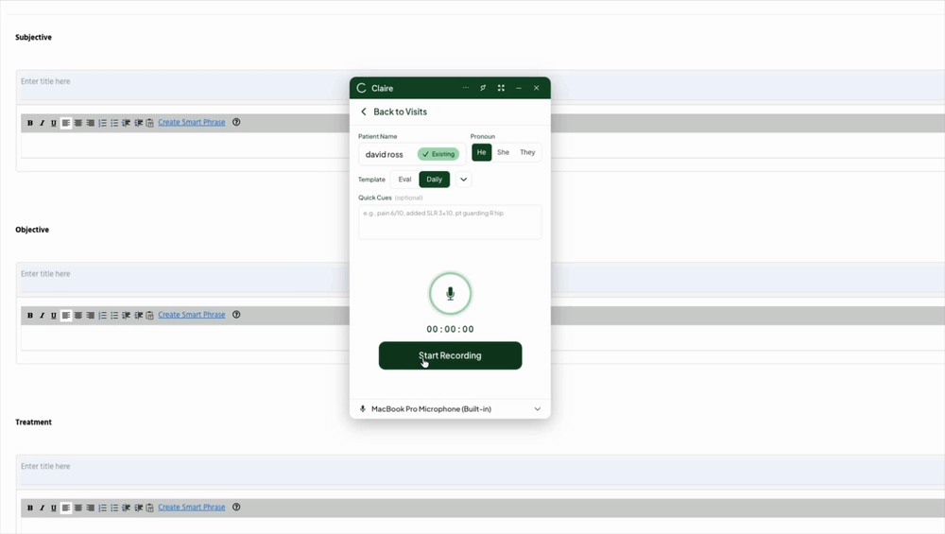
Task: Click the 00:00:00 recording timer
Action: click(x=450, y=329)
